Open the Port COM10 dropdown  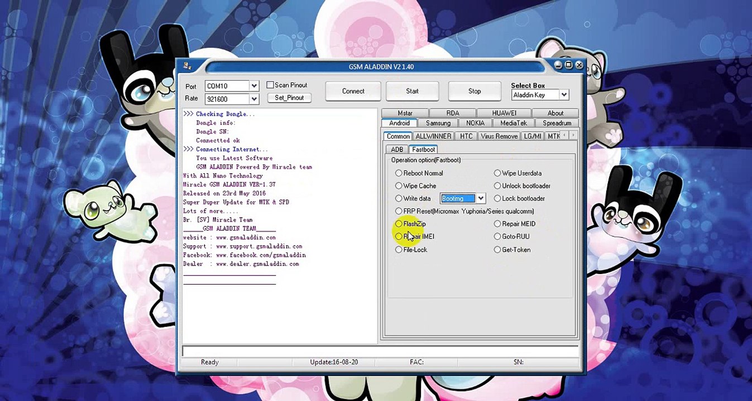(254, 86)
